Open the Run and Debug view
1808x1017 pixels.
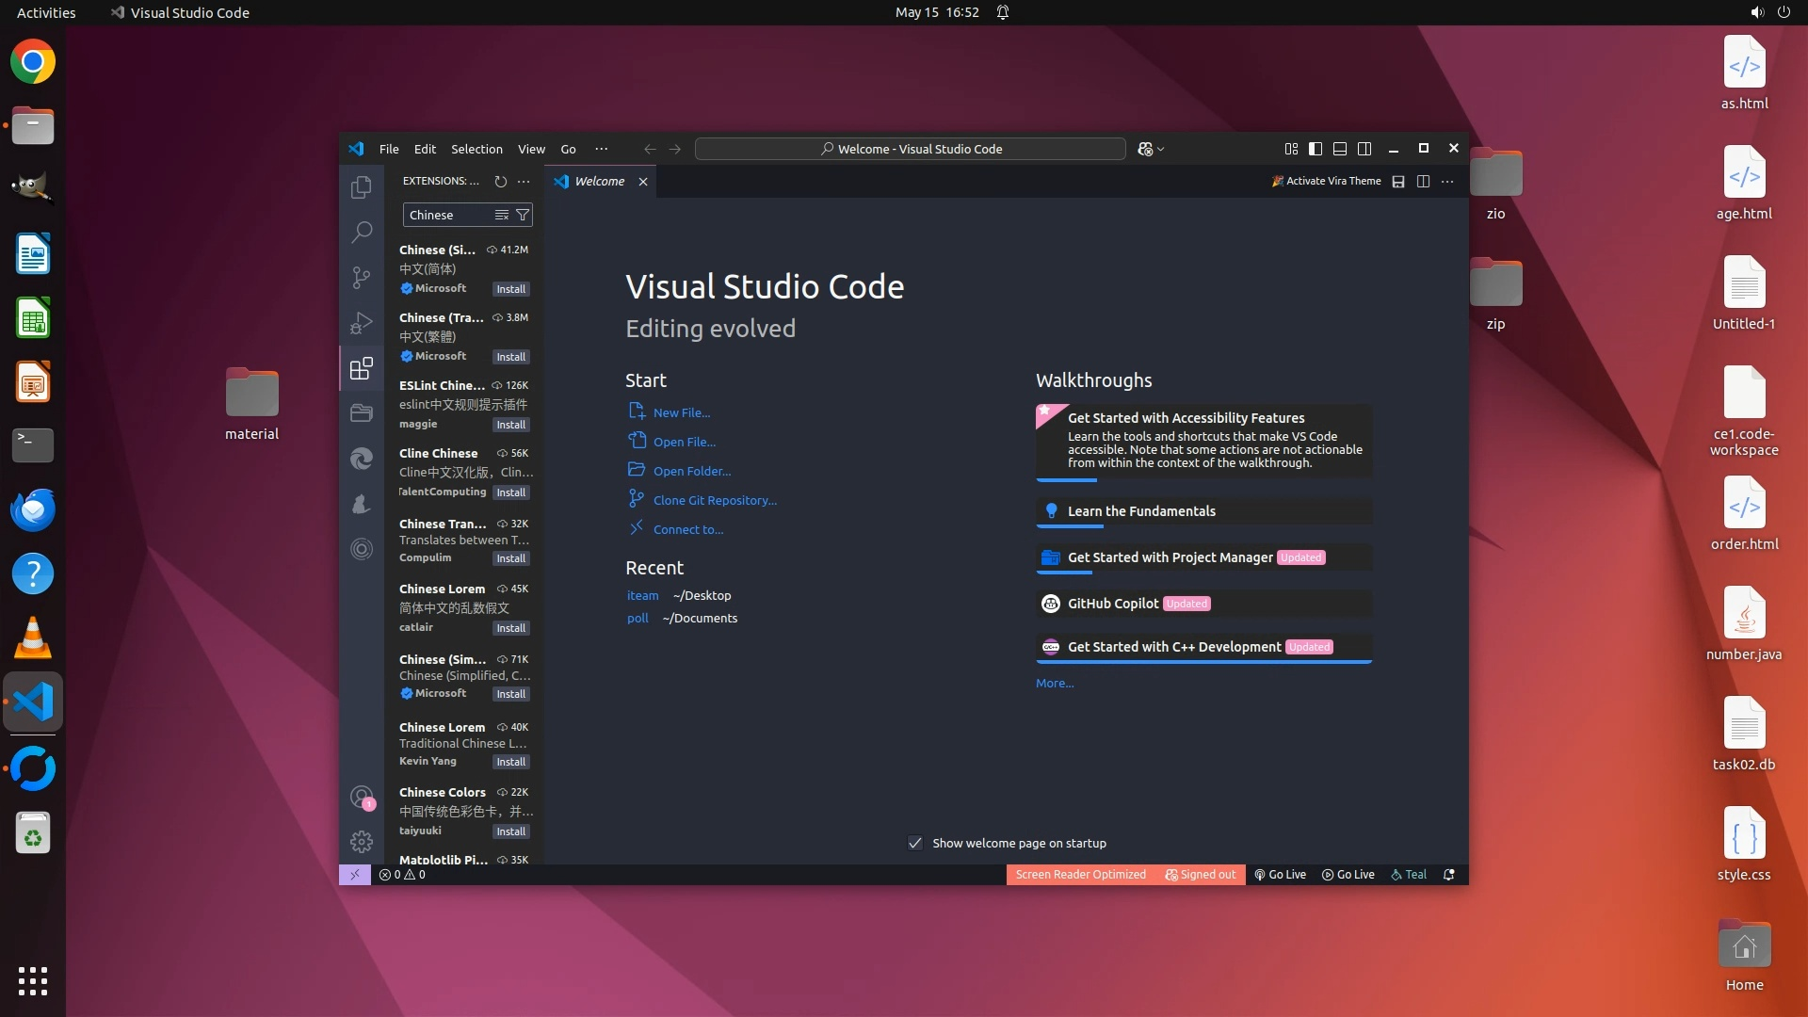pos(362,323)
